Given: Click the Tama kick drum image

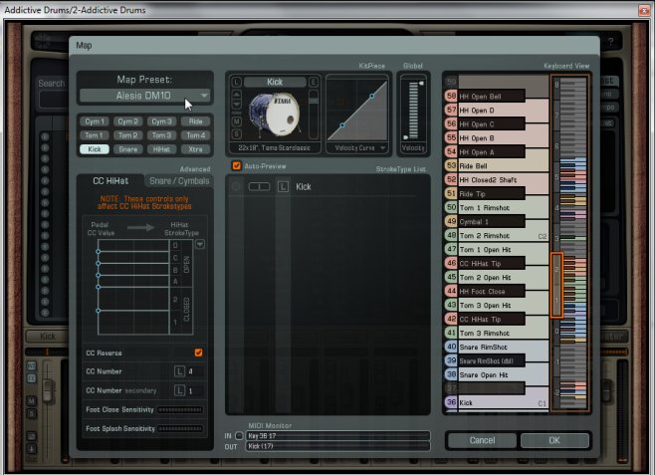Looking at the screenshot, I should 275,115.
